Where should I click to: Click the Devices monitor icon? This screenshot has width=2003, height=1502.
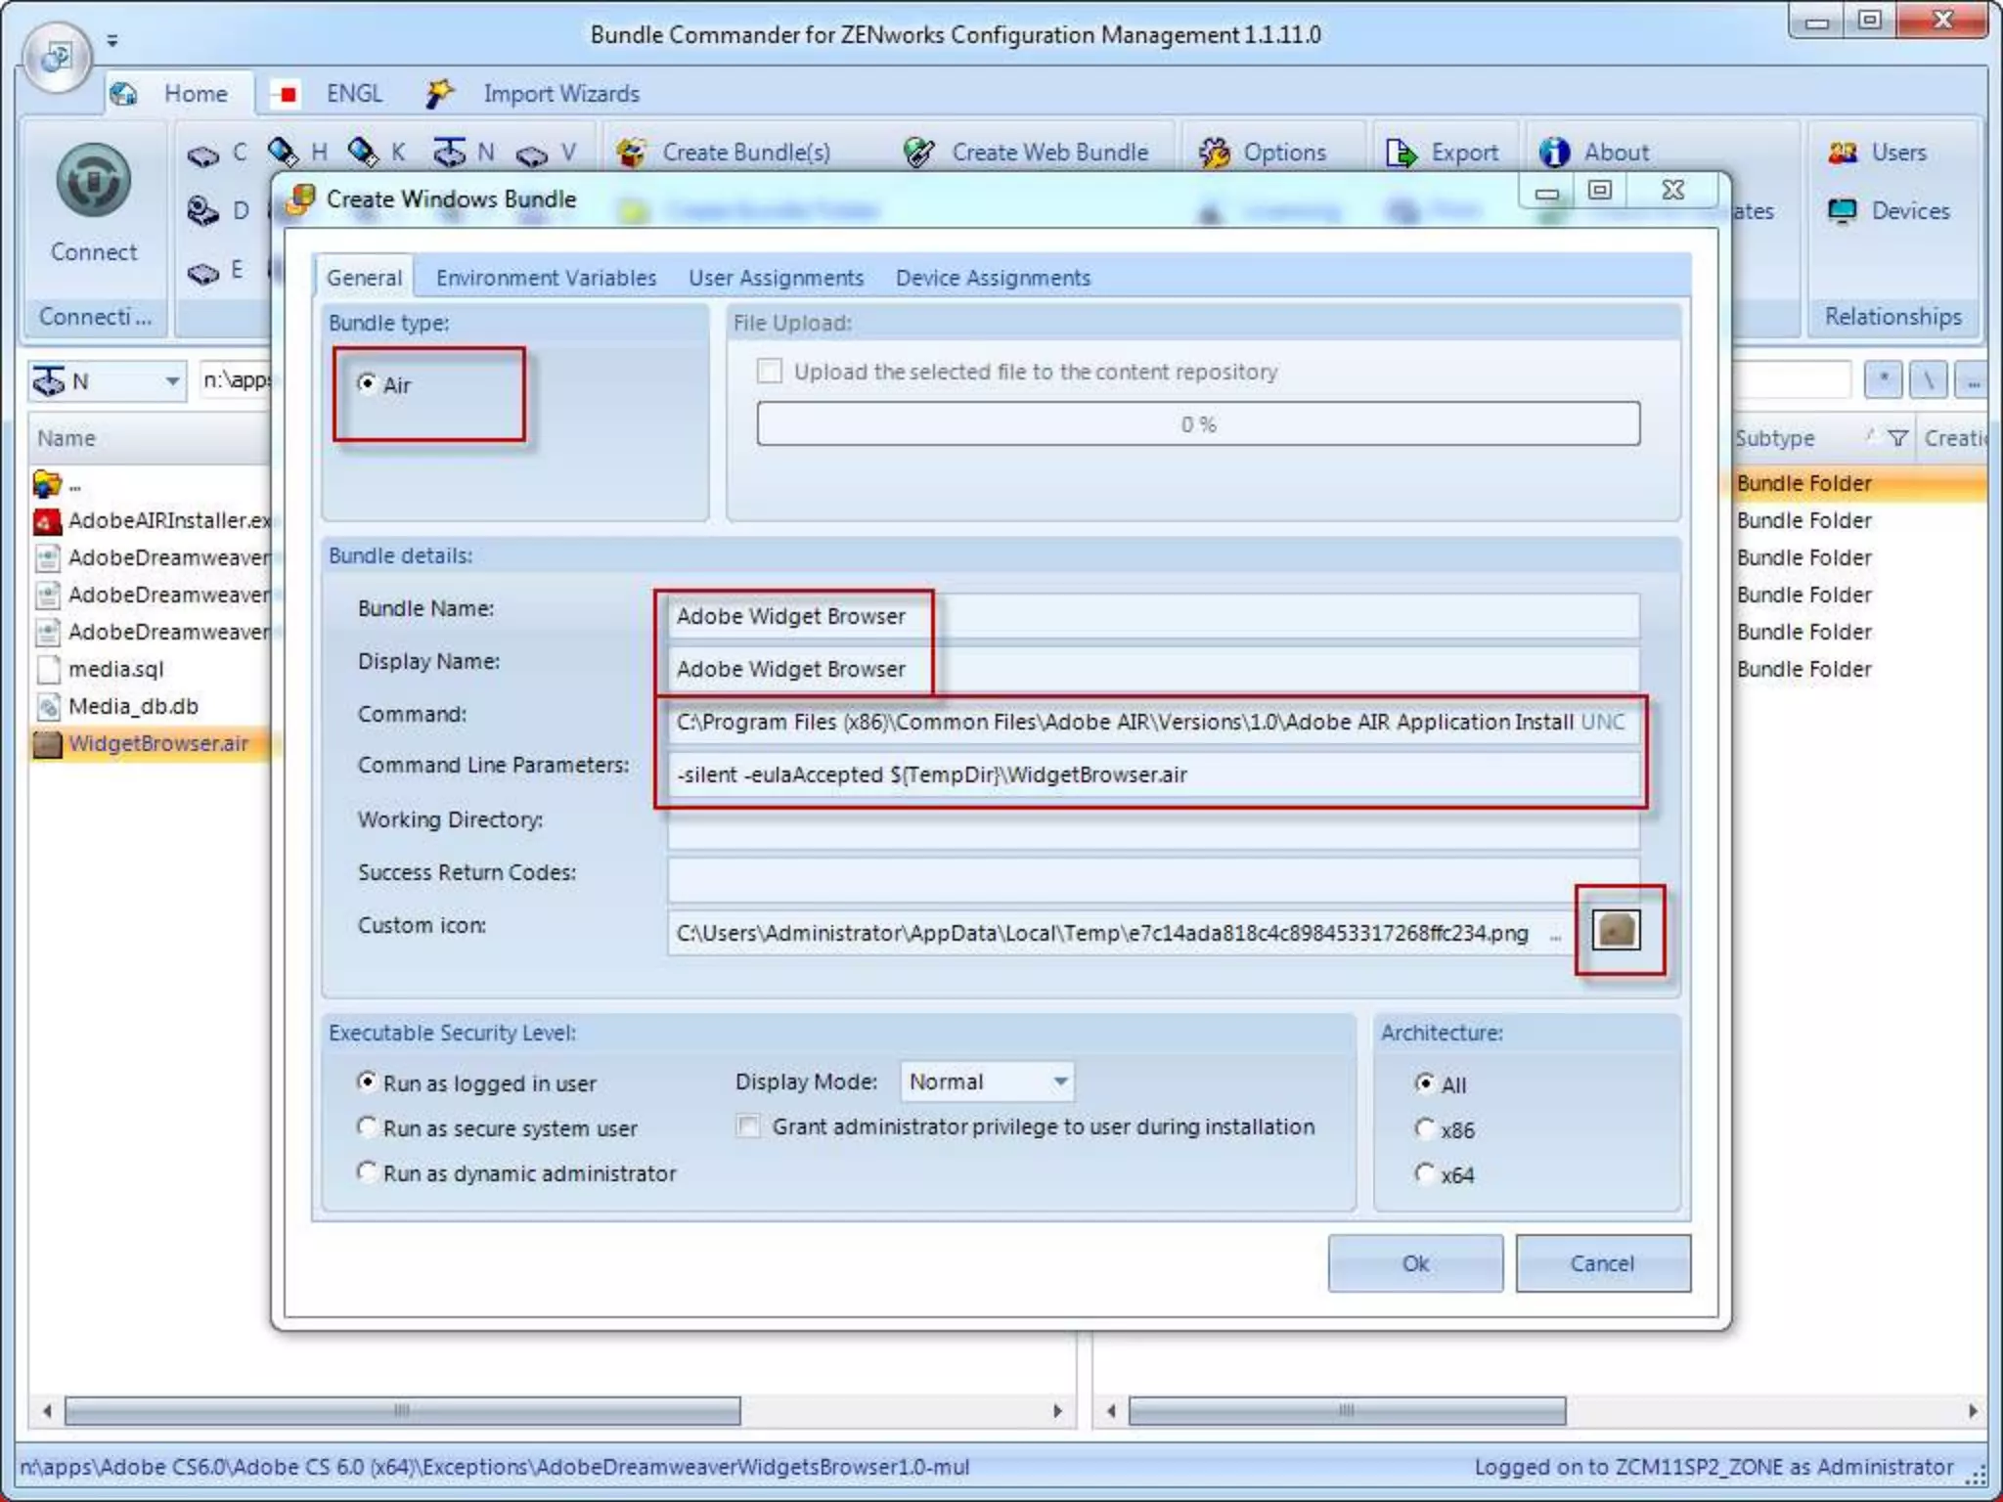(1843, 211)
